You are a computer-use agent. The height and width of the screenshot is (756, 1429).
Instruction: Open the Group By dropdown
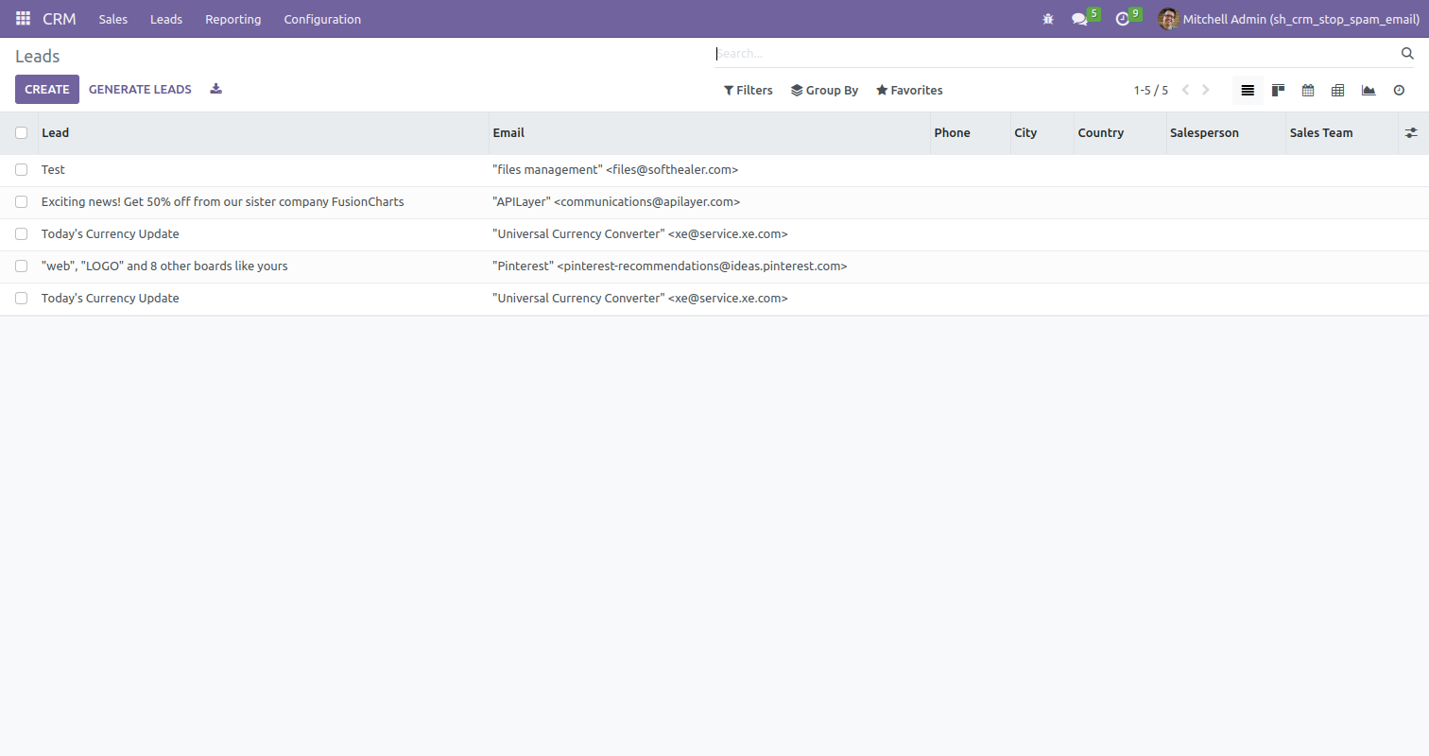(824, 91)
